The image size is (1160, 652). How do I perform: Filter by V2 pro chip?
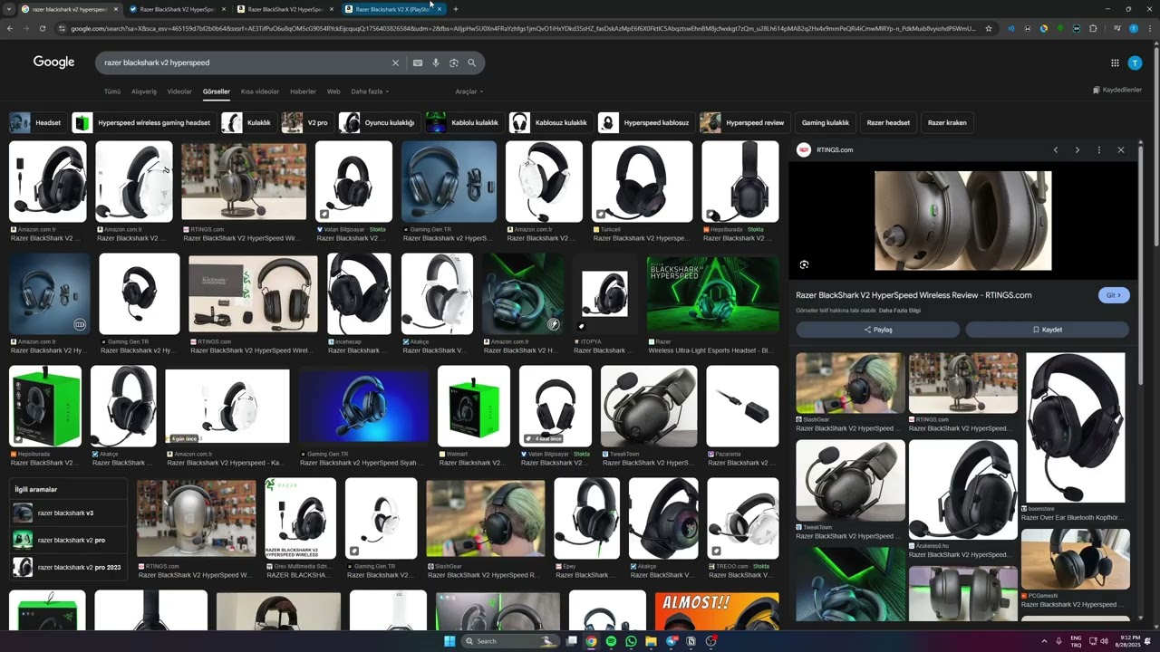pyautogui.click(x=306, y=122)
